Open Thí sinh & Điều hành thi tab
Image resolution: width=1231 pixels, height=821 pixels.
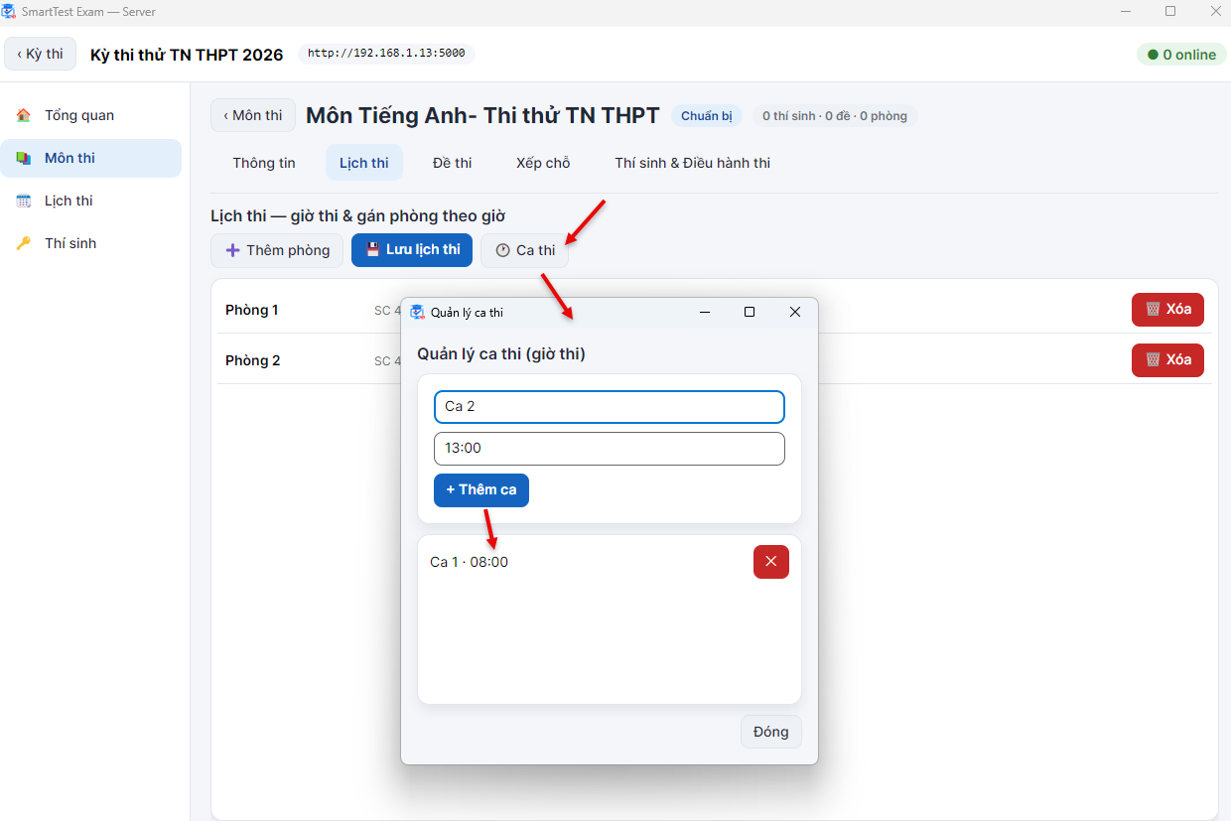click(x=693, y=163)
